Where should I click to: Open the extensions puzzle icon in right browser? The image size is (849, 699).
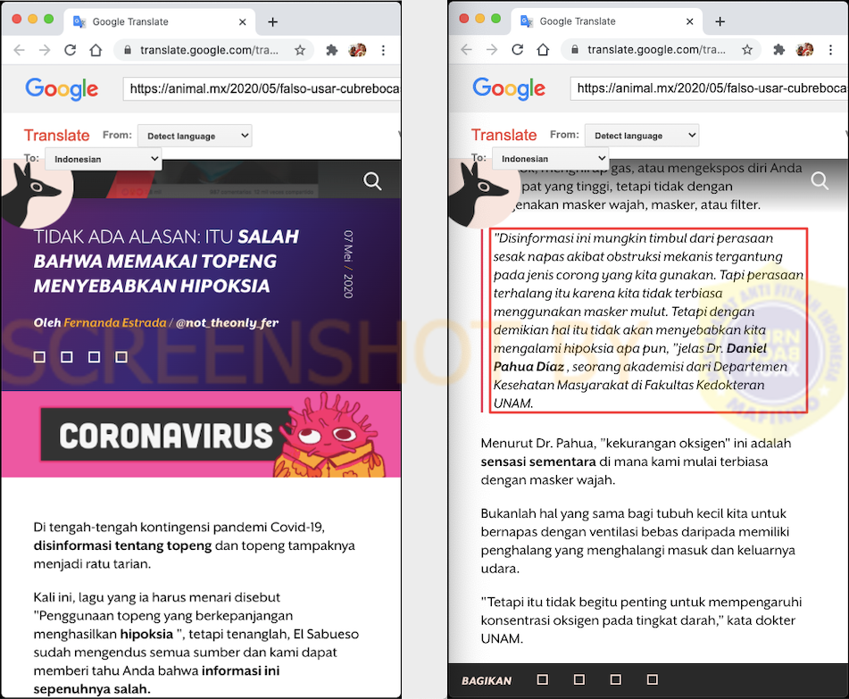[x=778, y=50]
